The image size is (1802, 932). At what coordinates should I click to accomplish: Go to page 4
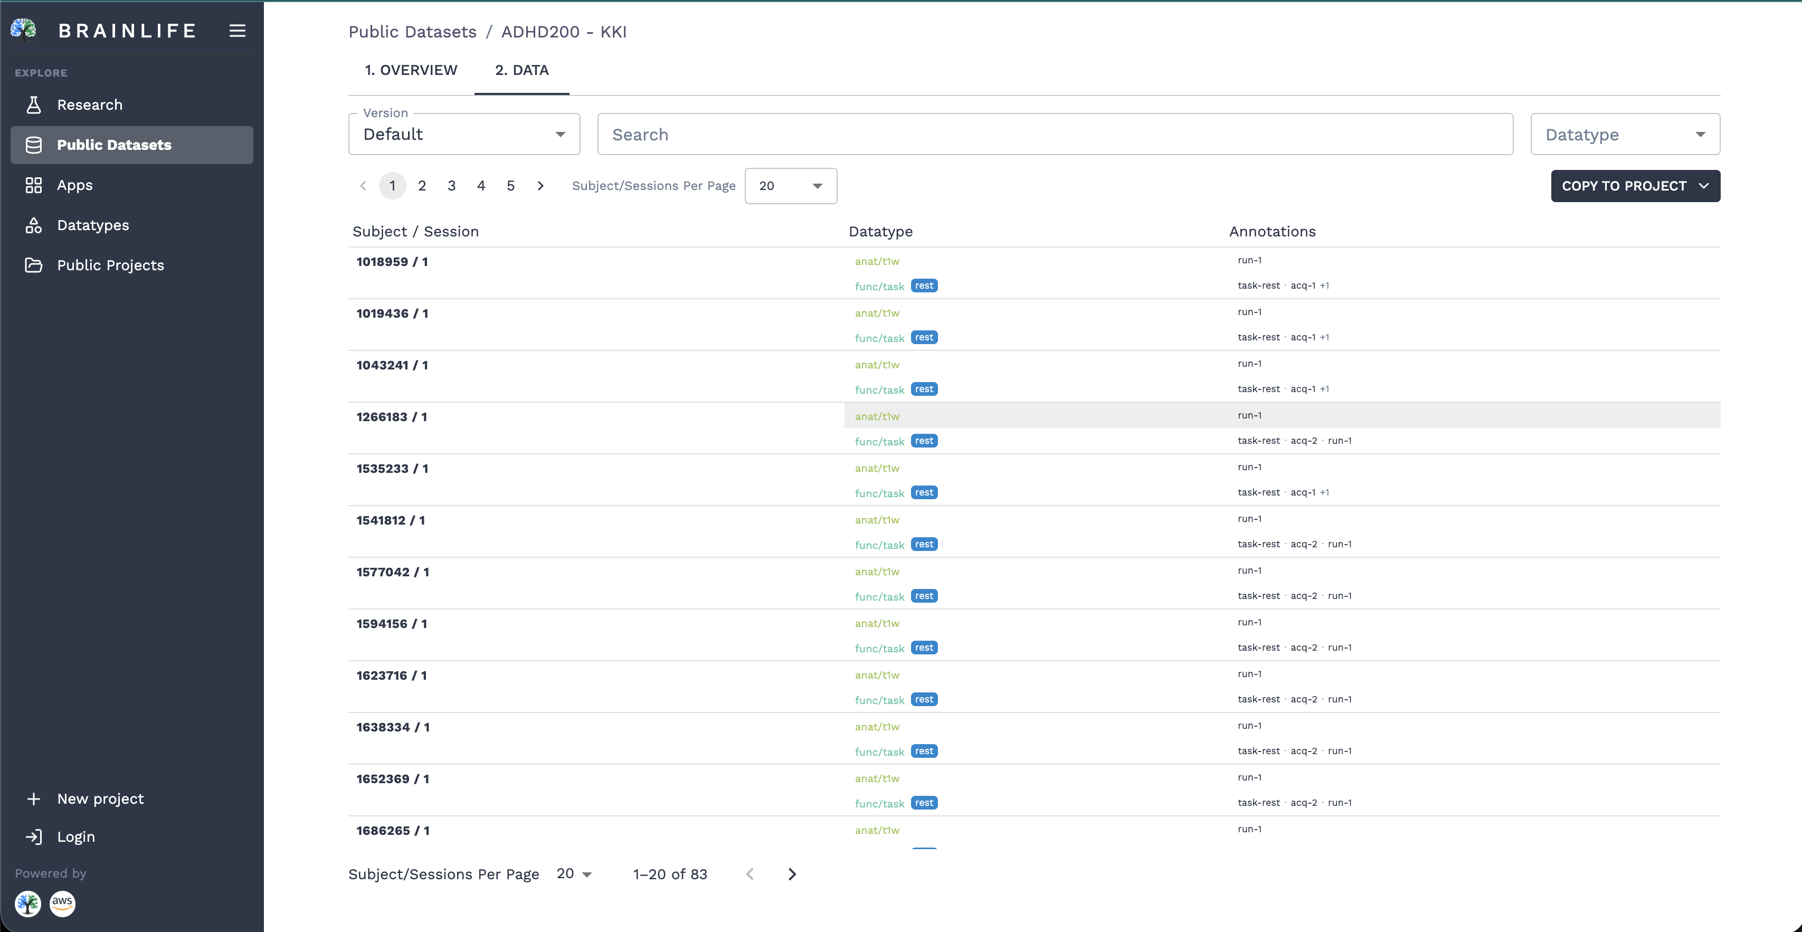pyautogui.click(x=481, y=186)
